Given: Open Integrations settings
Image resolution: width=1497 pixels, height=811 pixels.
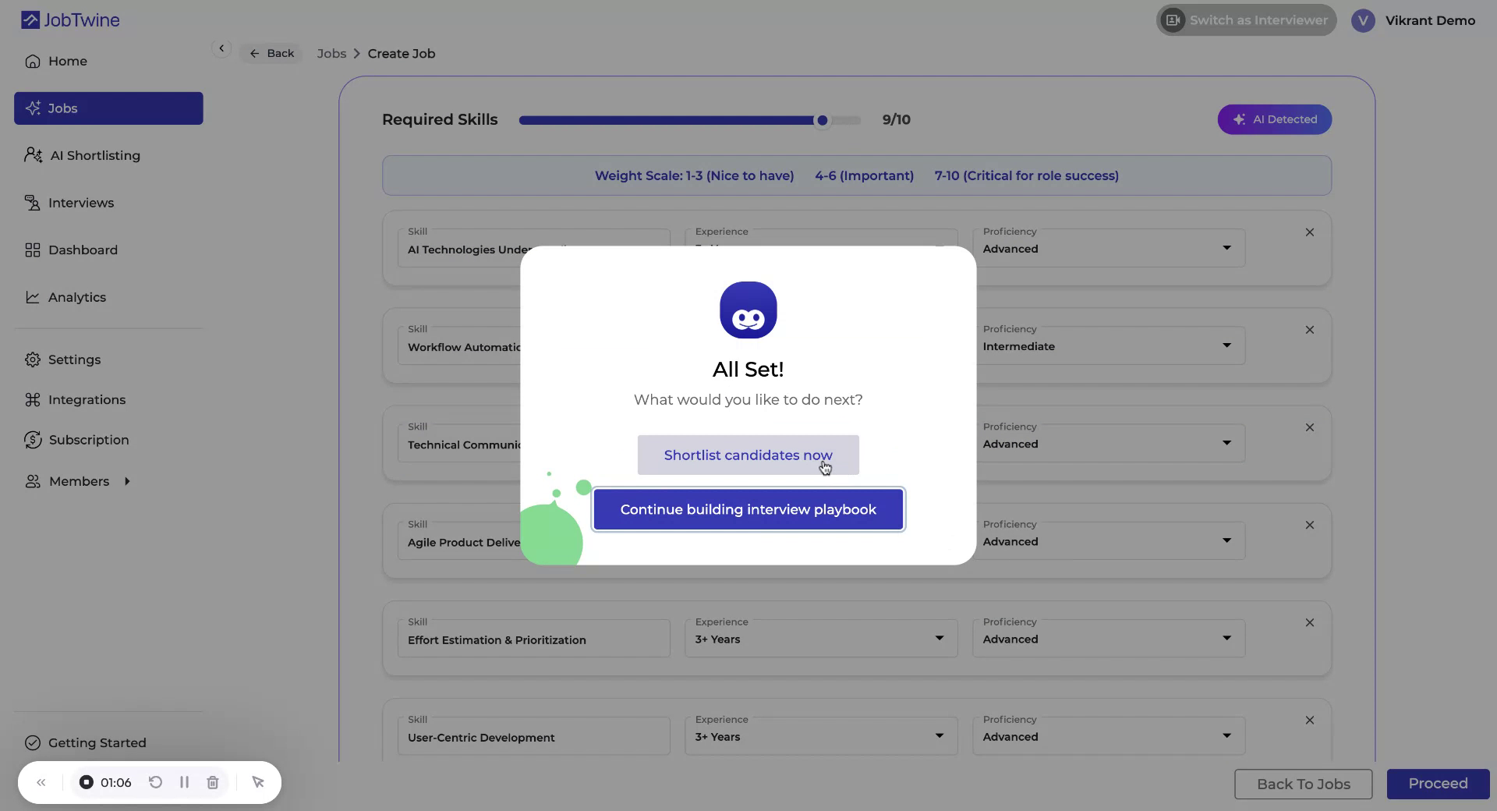Looking at the screenshot, I should [x=31, y=399].
